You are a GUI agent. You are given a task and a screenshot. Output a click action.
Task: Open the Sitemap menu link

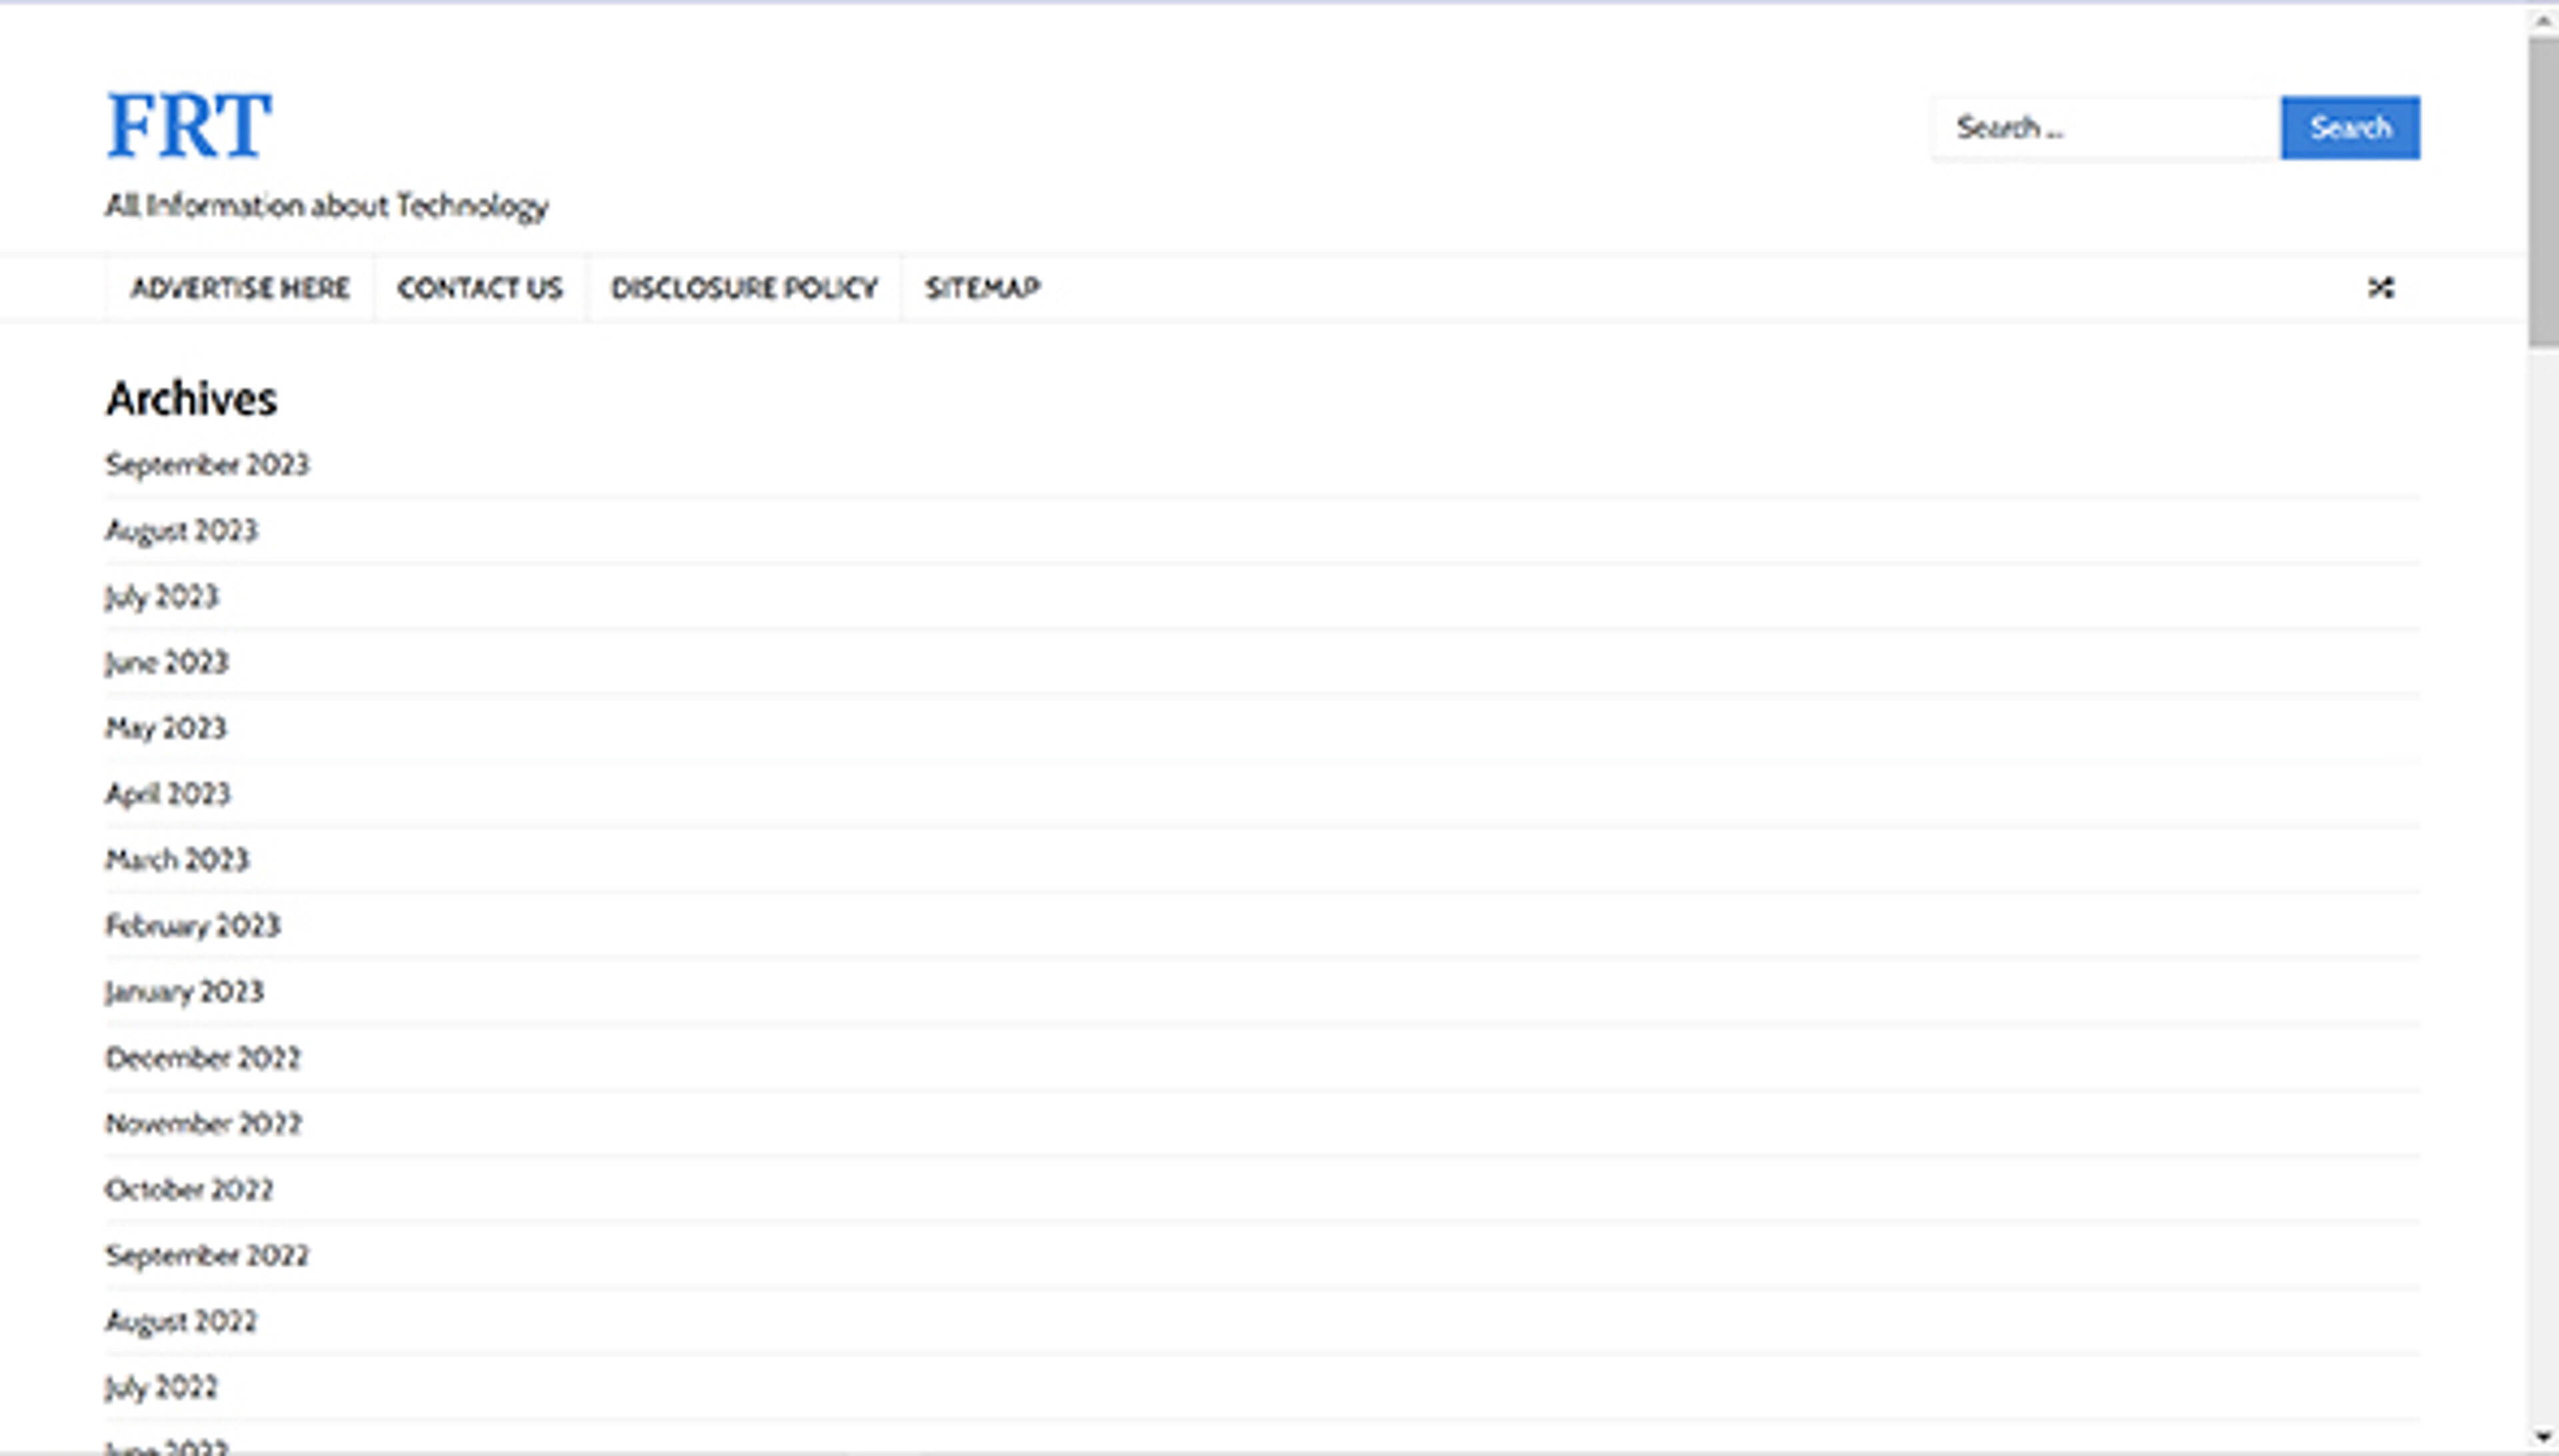click(982, 288)
